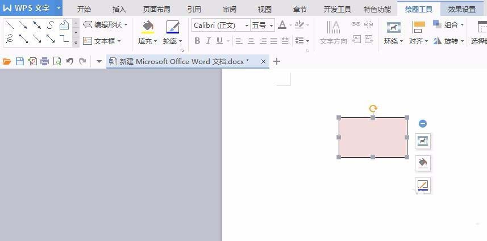487x241 pixels.
Task: Click the outline brush icon
Action: point(173,27)
